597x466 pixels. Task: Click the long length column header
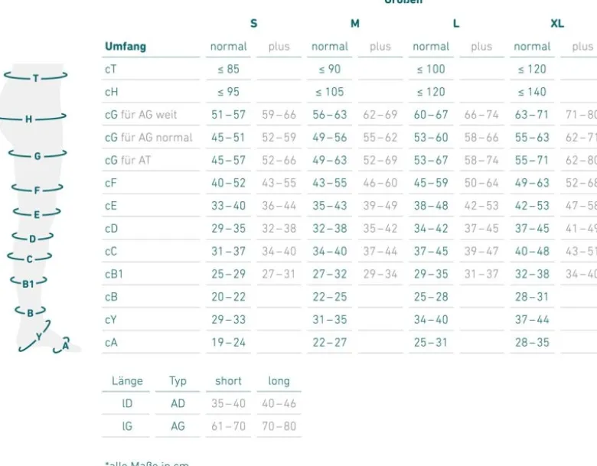pos(279,381)
